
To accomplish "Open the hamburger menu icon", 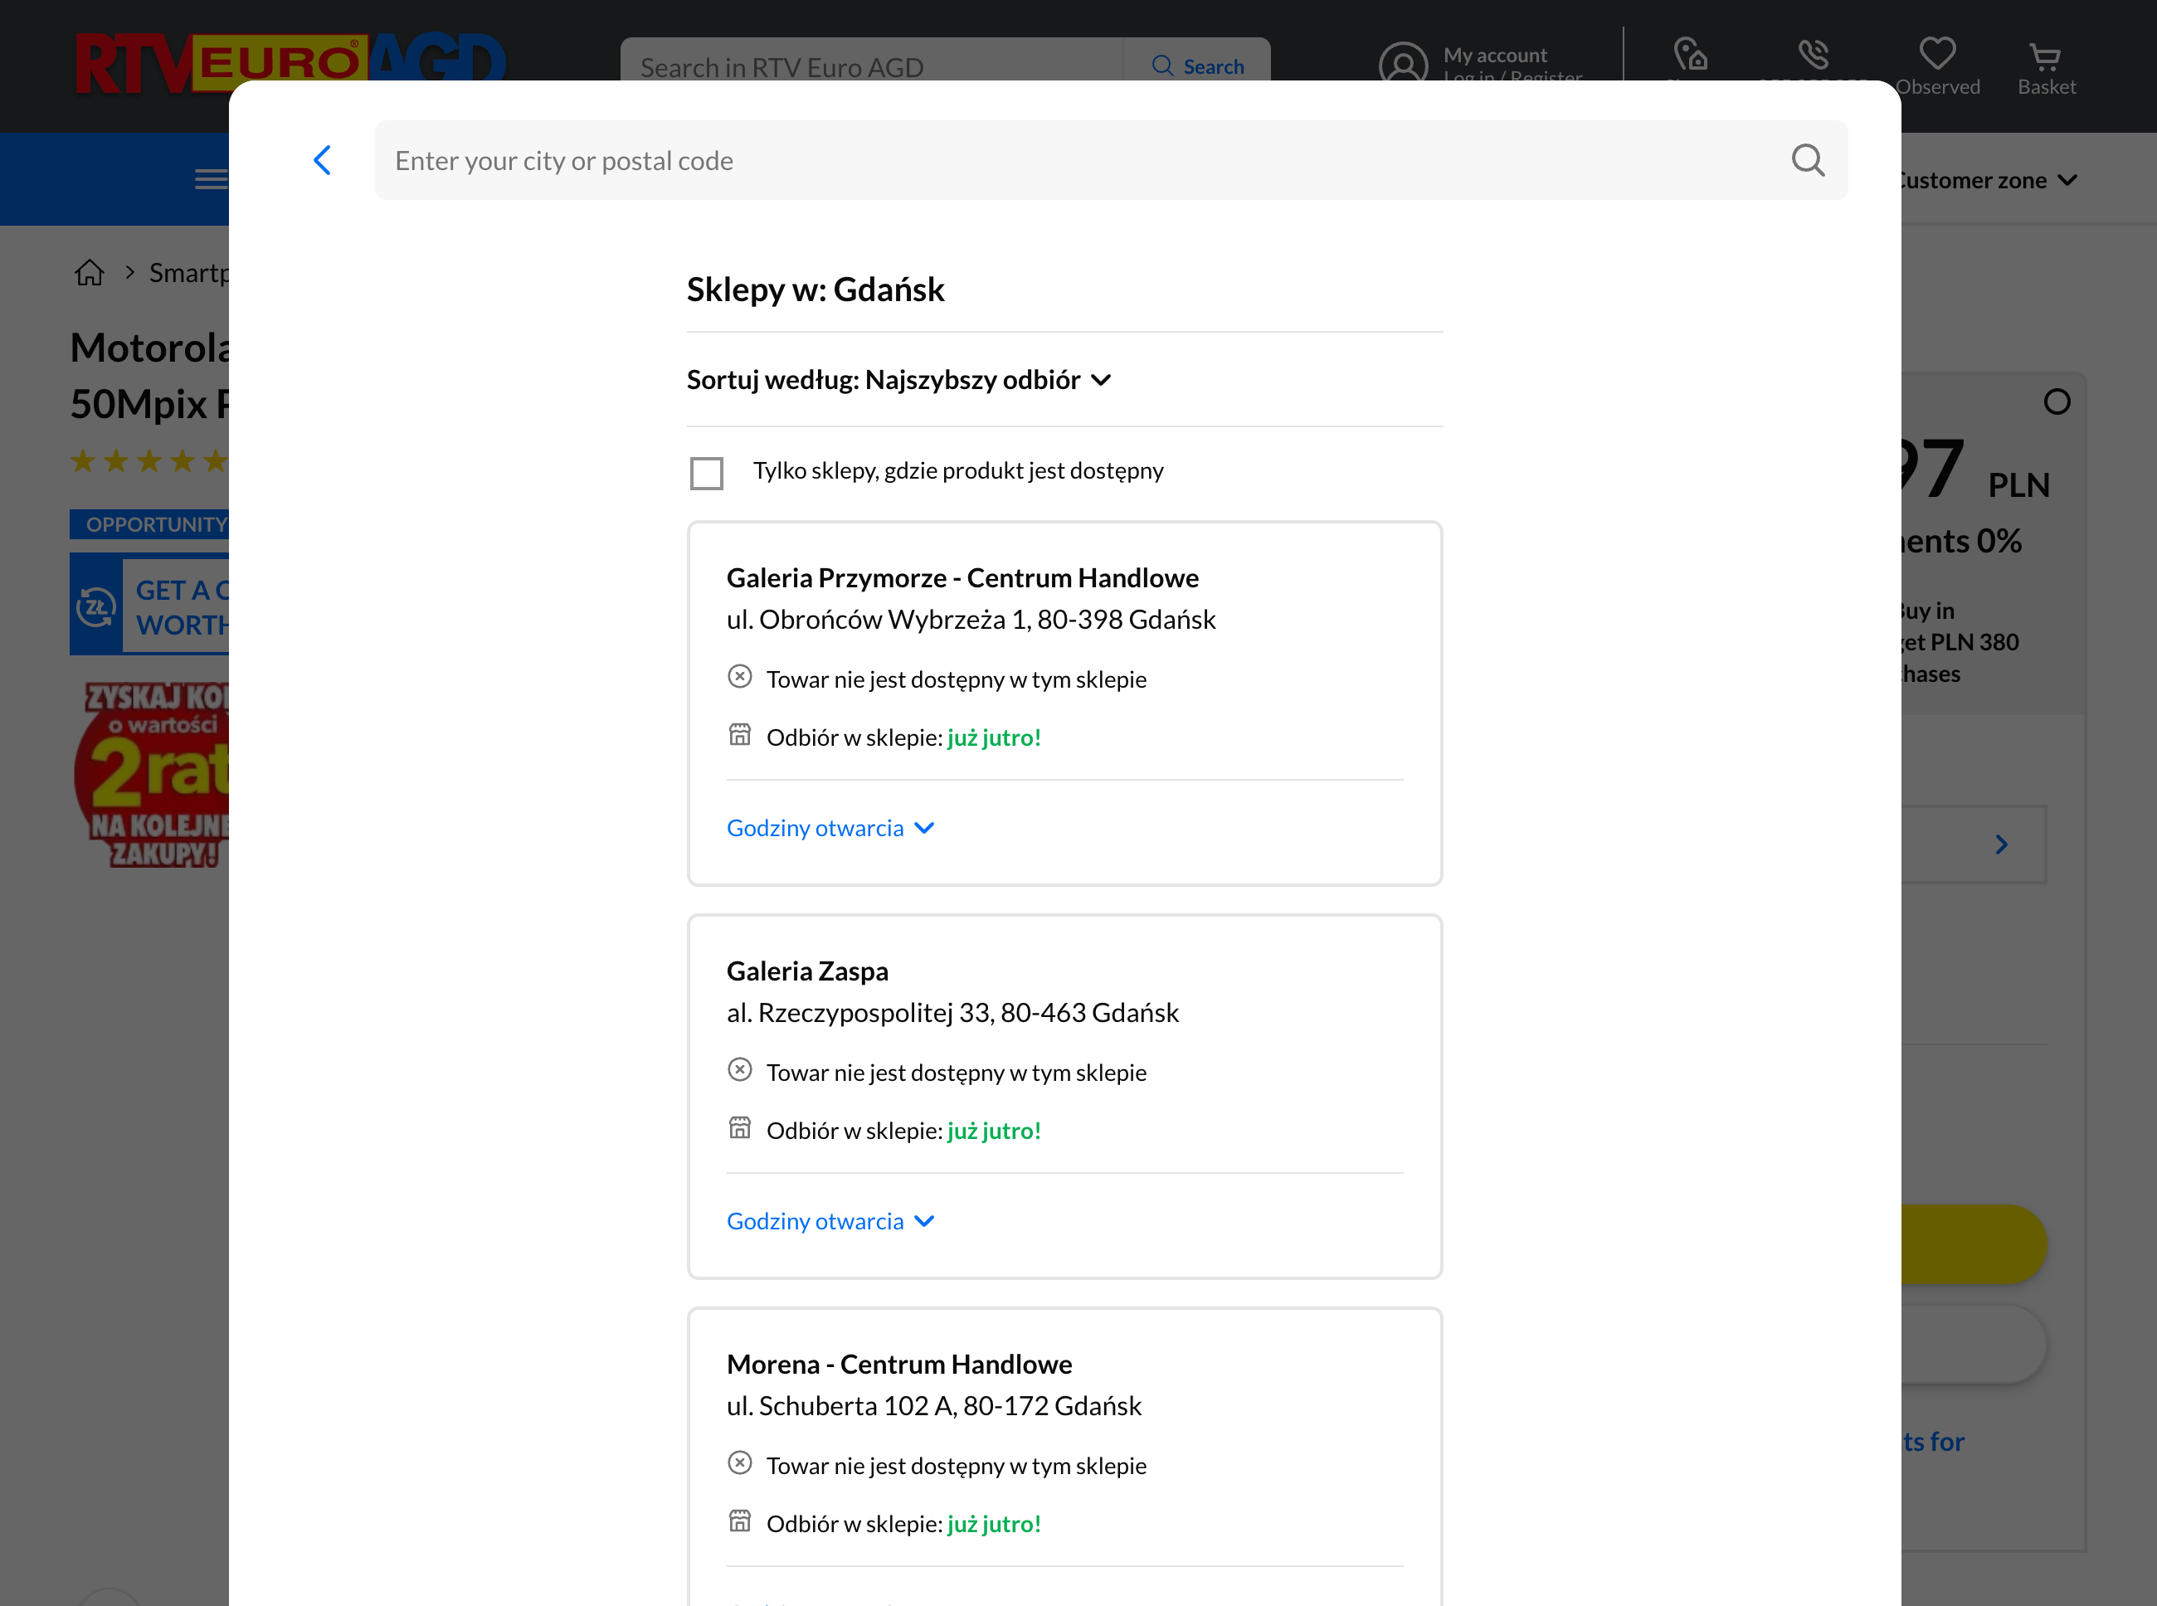I will pos(210,179).
